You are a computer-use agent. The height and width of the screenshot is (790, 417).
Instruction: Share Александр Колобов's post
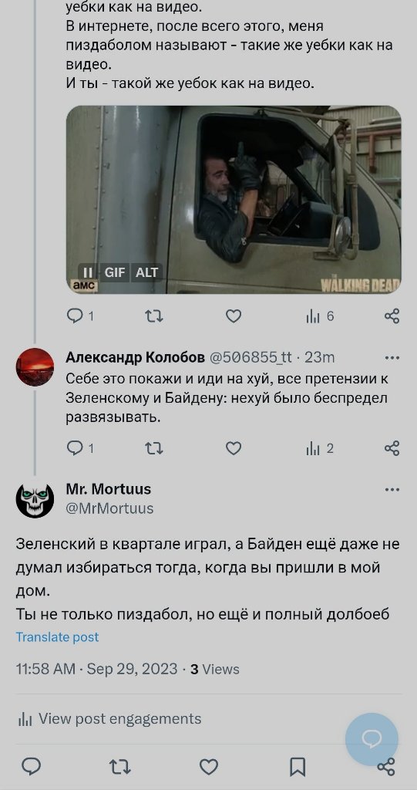(x=392, y=448)
